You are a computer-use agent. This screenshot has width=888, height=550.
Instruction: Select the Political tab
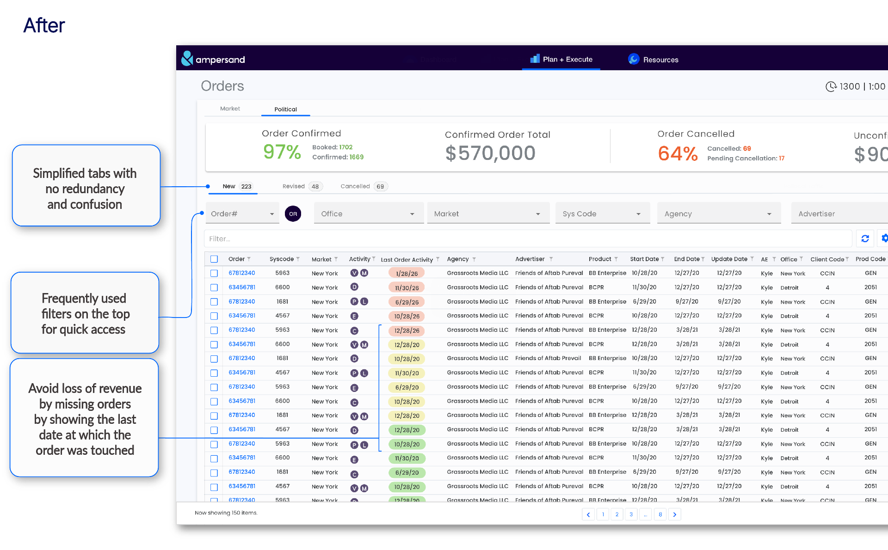285,110
